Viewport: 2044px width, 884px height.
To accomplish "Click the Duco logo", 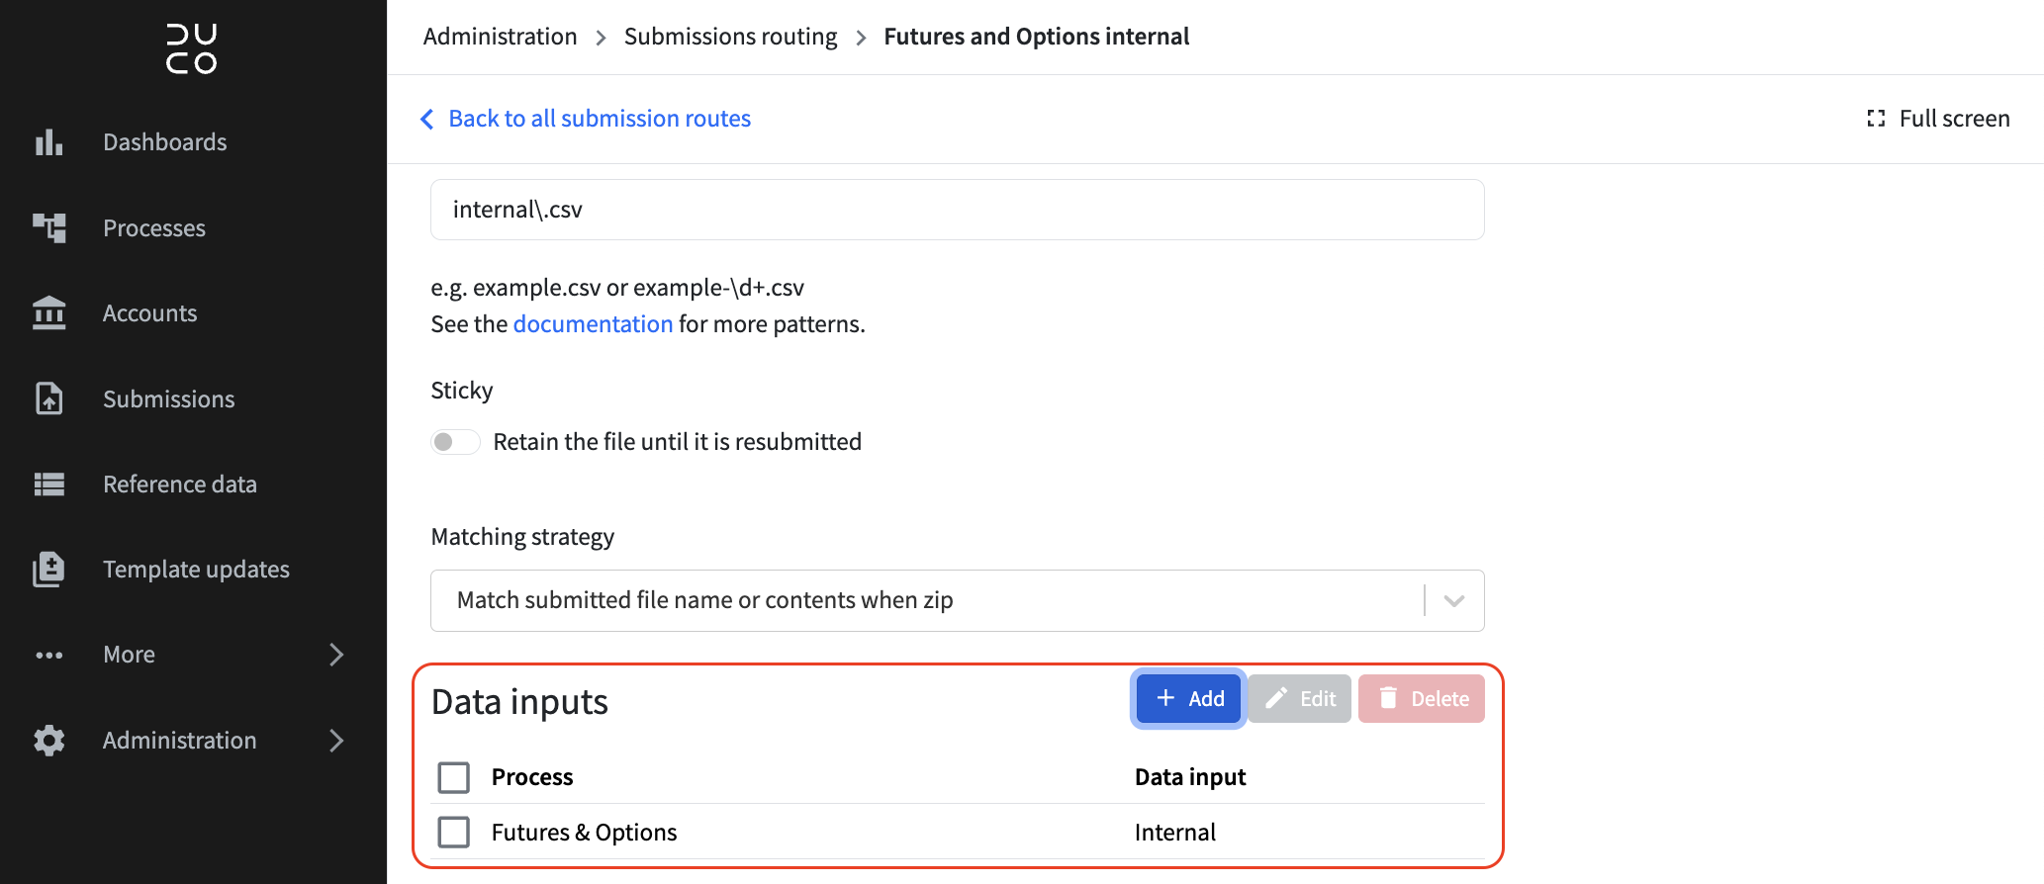I will click(x=192, y=48).
